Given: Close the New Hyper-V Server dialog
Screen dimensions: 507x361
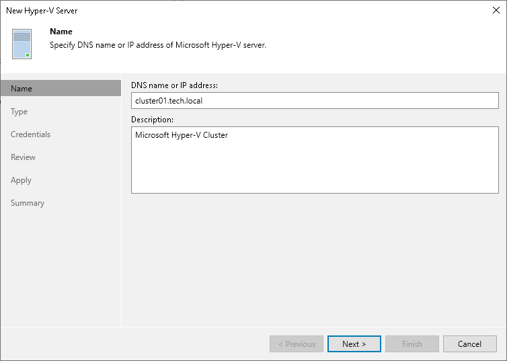Looking at the screenshot, I should pos(496,10).
